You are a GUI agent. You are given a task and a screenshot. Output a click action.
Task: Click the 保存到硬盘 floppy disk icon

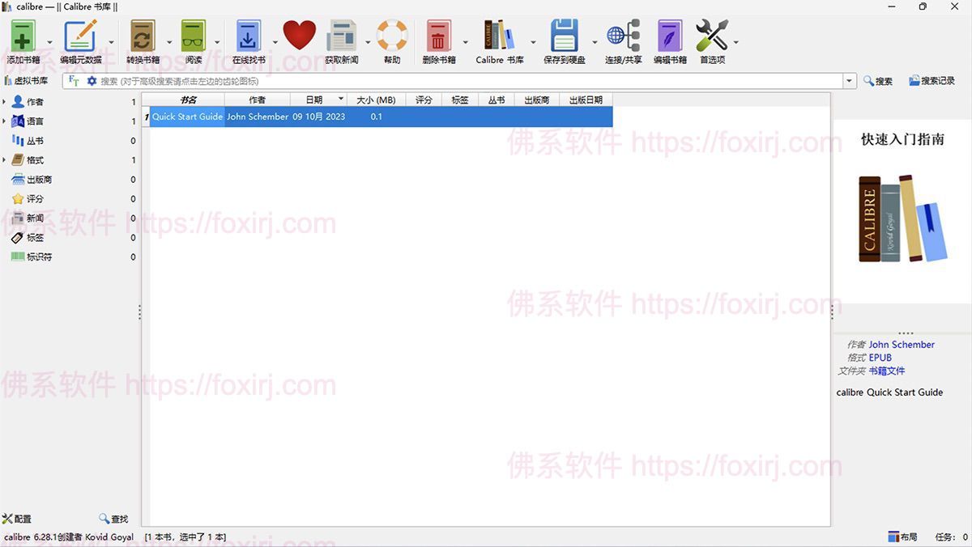(x=564, y=36)
